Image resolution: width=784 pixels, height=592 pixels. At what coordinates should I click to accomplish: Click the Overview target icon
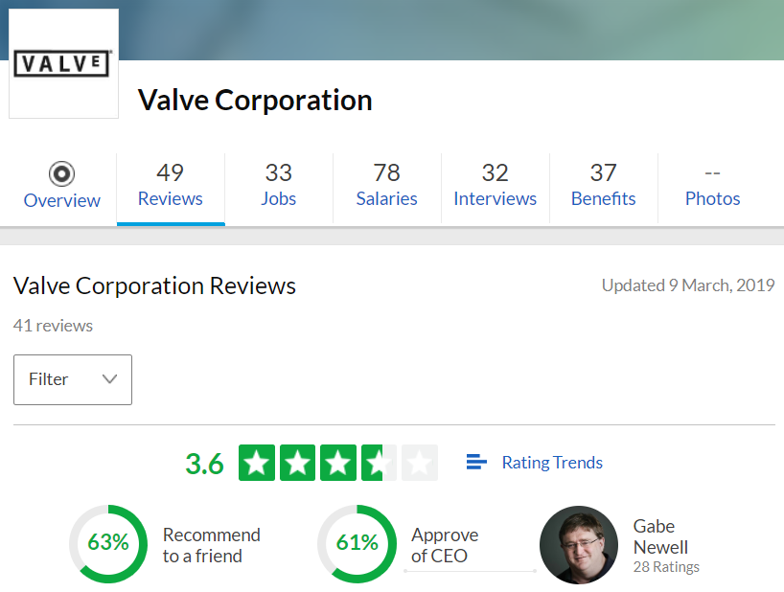(62, 173)
